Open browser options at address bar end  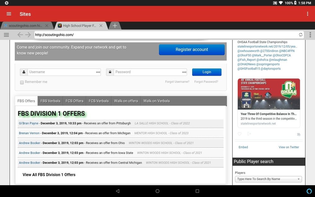(310, 35)
